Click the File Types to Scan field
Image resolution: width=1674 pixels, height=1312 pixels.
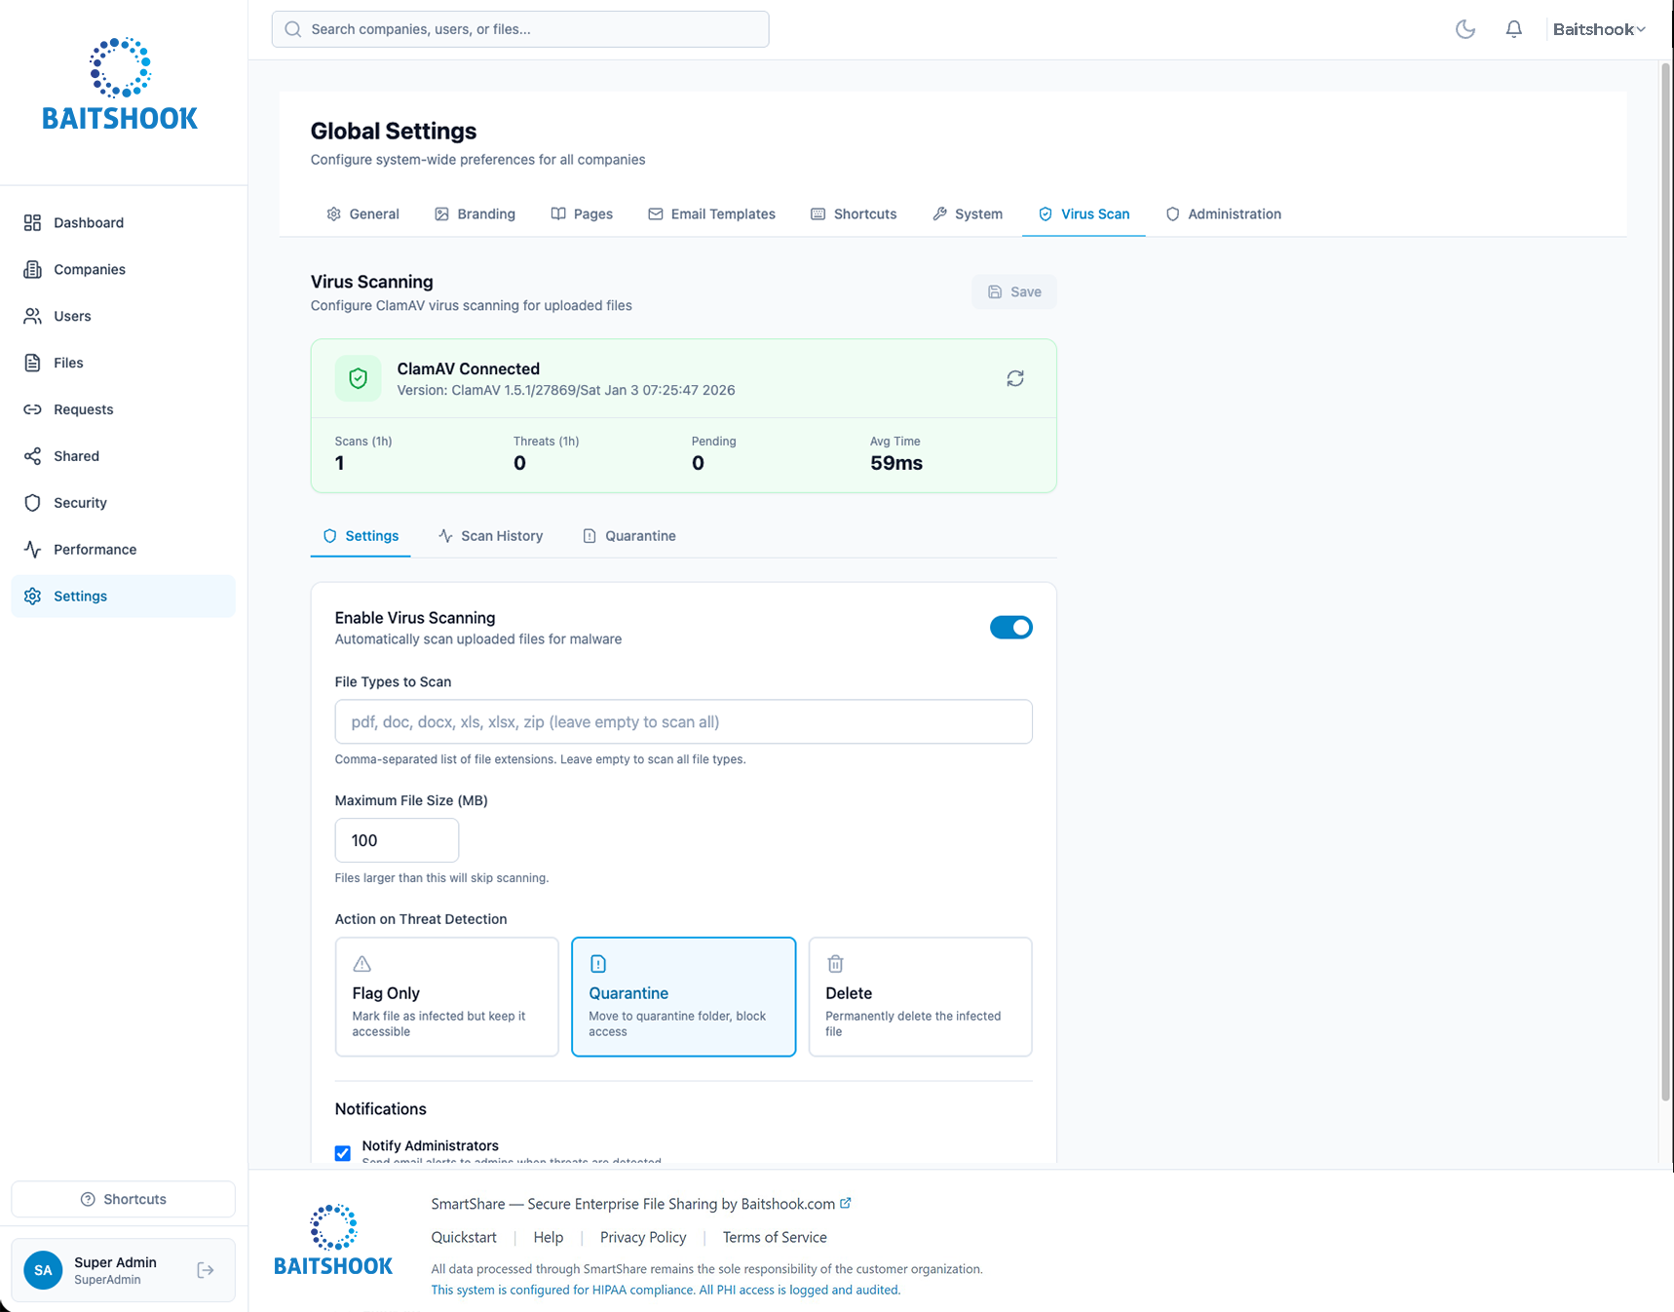click(683, 722)
